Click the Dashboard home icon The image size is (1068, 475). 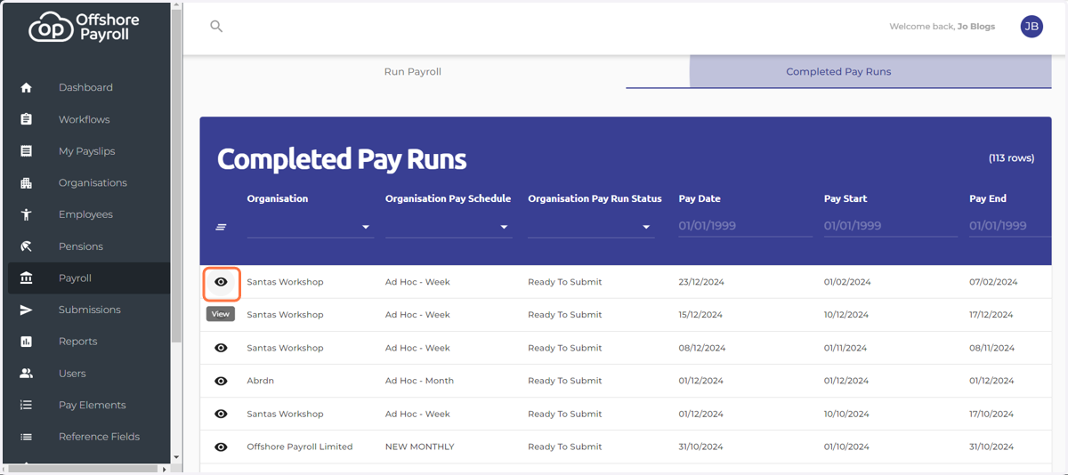pos(26,87)
